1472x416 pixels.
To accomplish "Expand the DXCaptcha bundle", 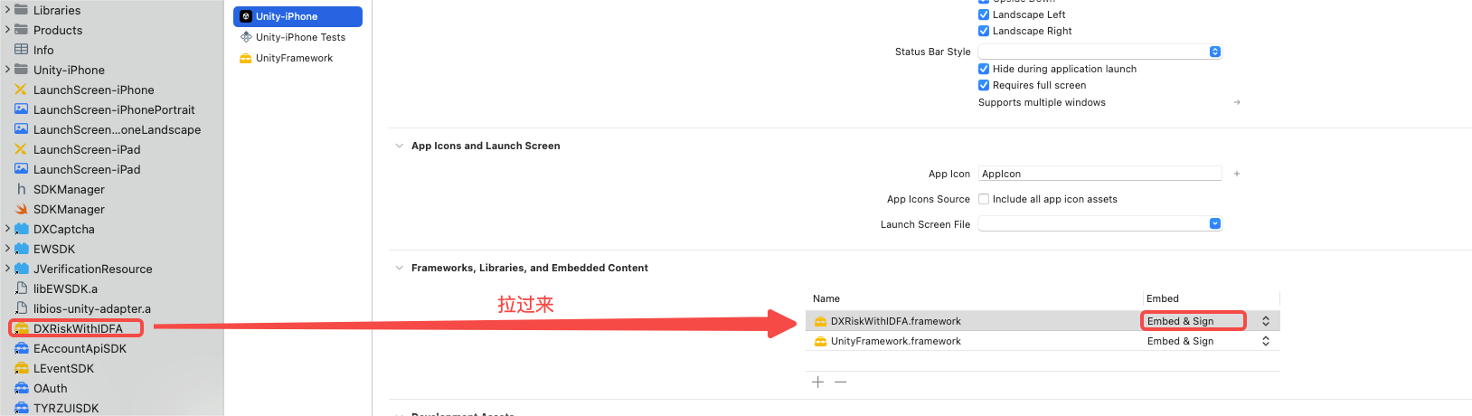I will [x=7, y=229].
